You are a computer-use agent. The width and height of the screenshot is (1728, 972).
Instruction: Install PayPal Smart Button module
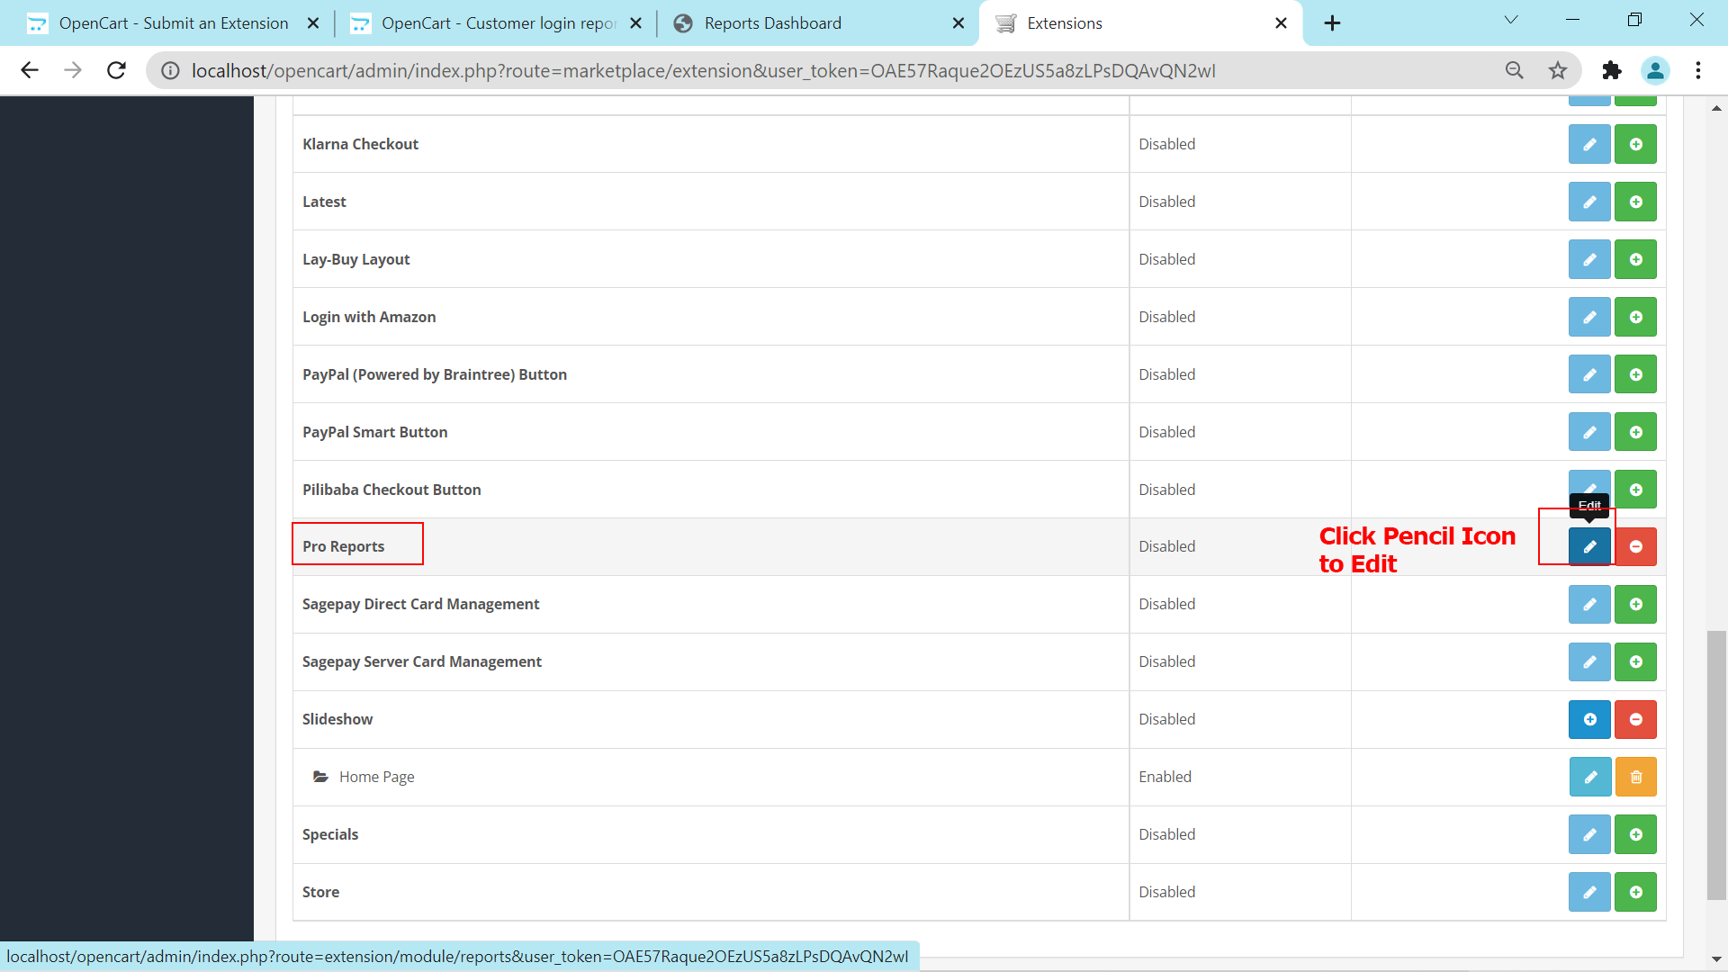[1635, 432]
